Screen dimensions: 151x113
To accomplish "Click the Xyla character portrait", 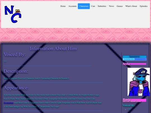I will point(139,82).
